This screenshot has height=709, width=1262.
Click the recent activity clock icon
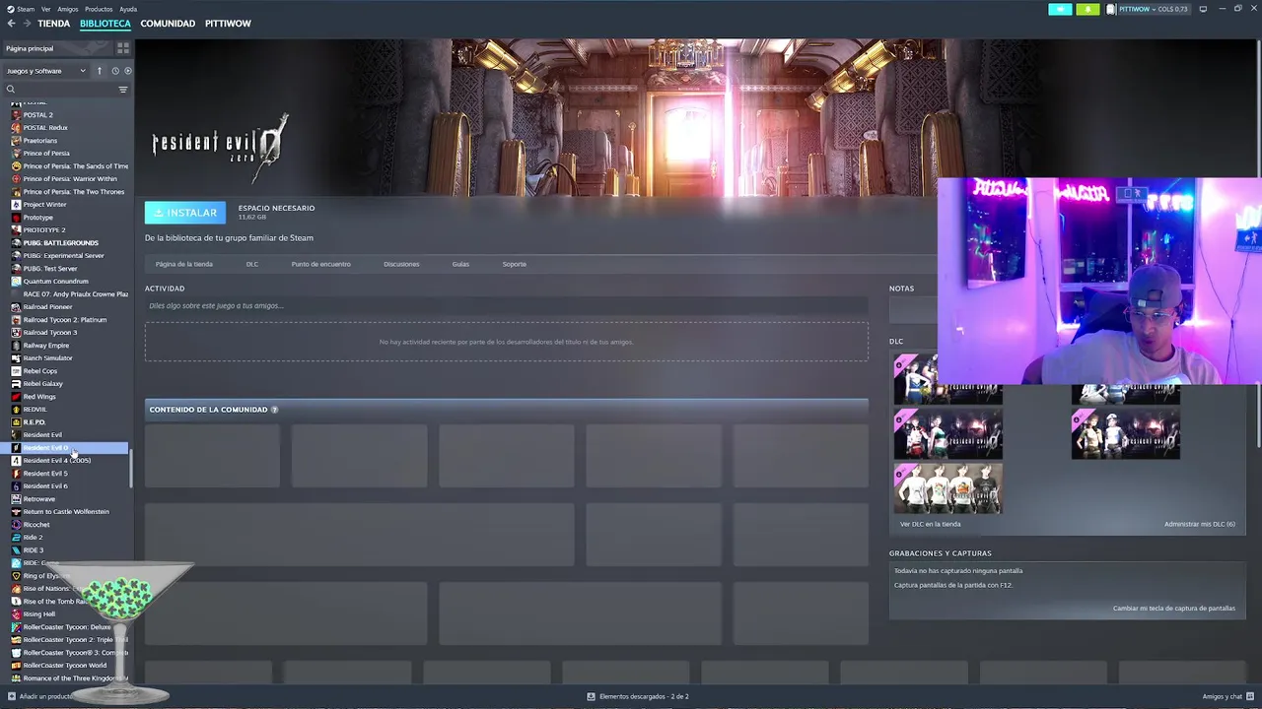click(x=114, y=71)
